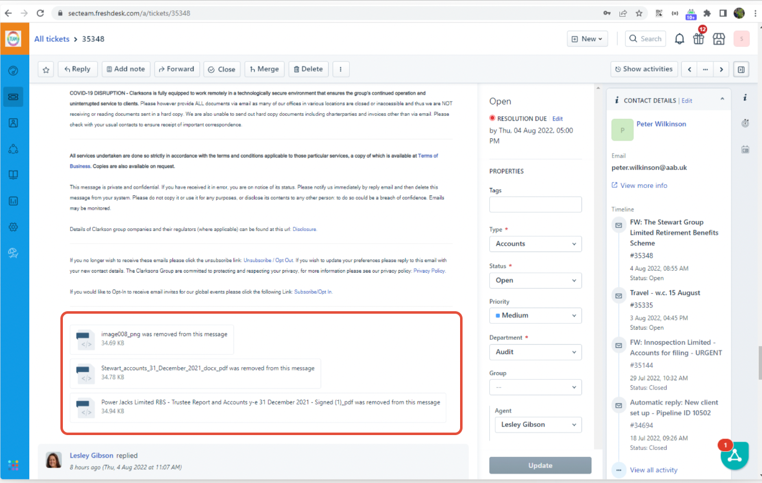Open the Agent dropdown showing Lesley Gibson
This screenshot has width=762, height=483.
point(539,424)
